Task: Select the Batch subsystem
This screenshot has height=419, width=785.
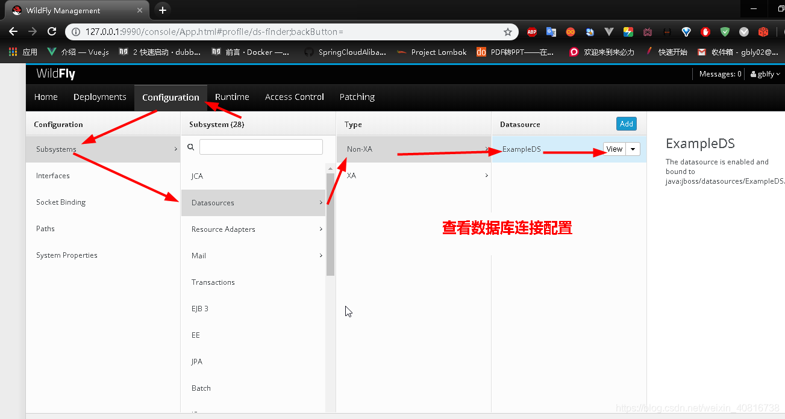Action: (253, 388)
